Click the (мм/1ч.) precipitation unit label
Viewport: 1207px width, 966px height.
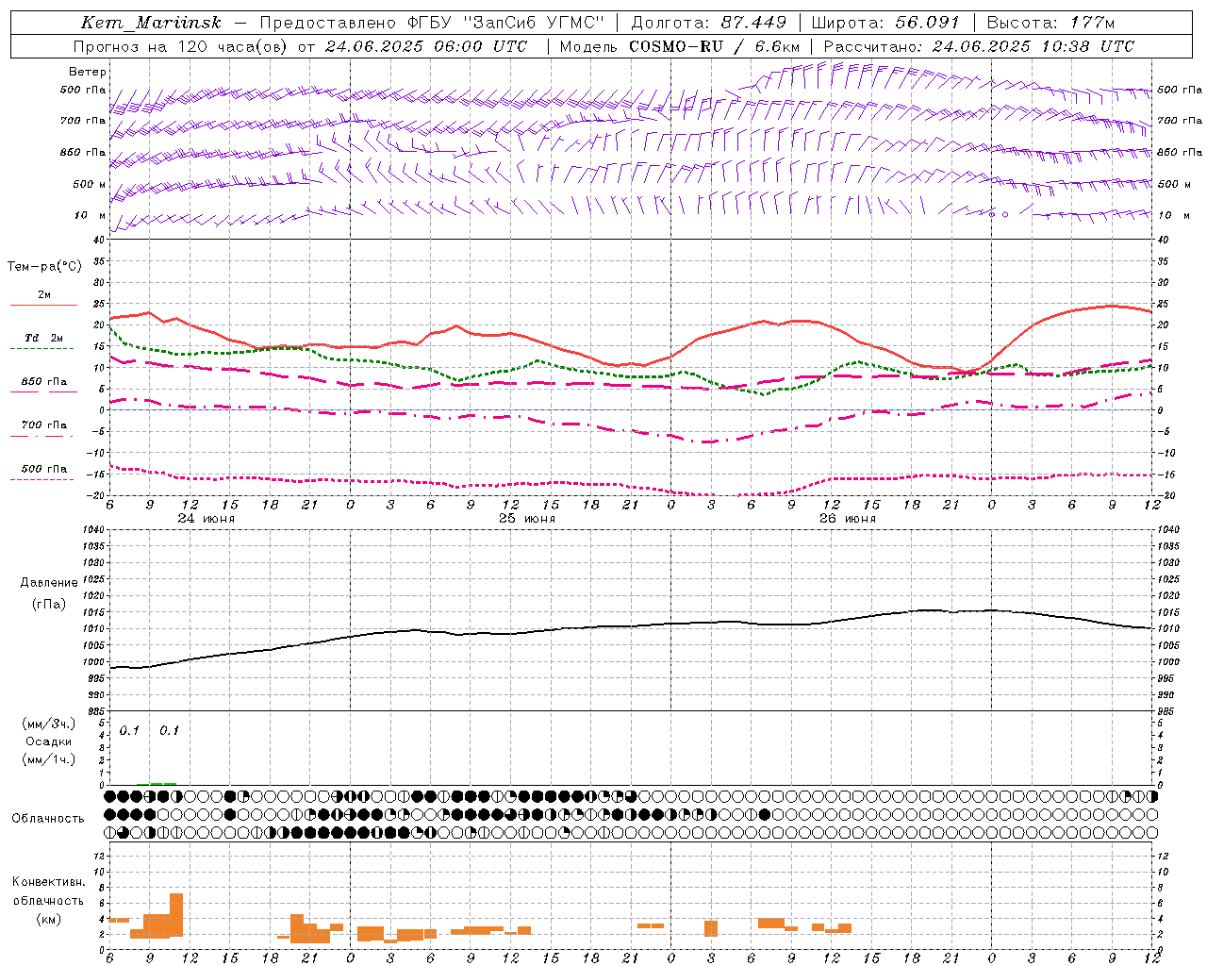pyautogui.click(x=49, y=759)
